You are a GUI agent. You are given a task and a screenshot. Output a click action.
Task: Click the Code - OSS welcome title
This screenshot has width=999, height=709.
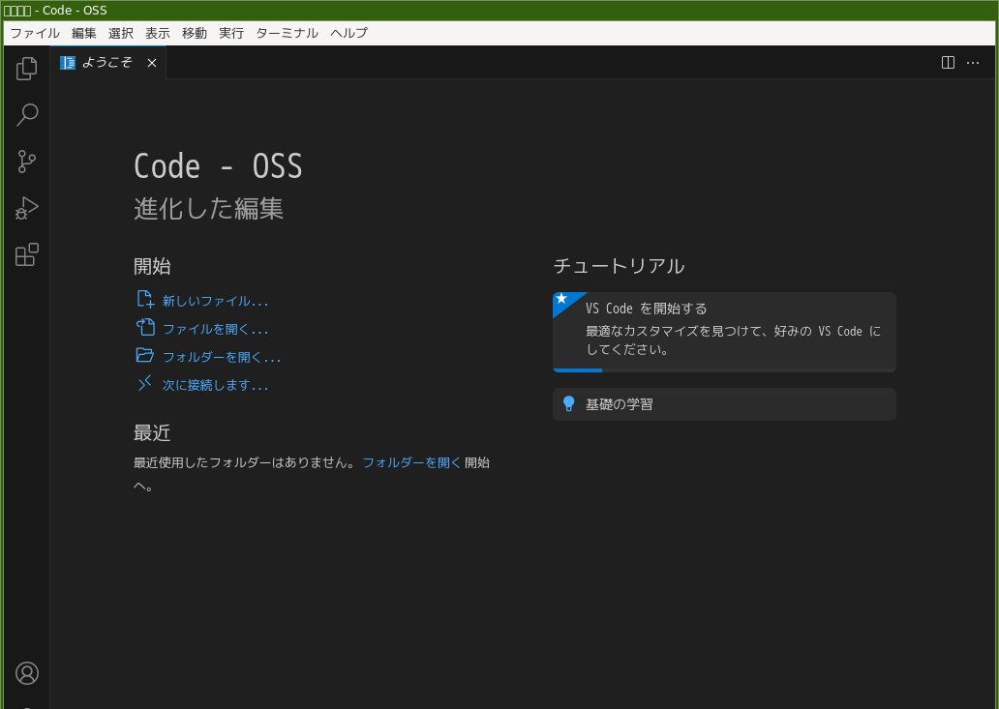pos(218,166)
